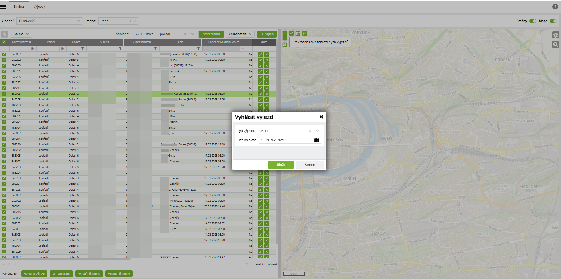This screenshot has width=561, height=279.
Task: Zoom in the map with plus
Action: point(285,33)
